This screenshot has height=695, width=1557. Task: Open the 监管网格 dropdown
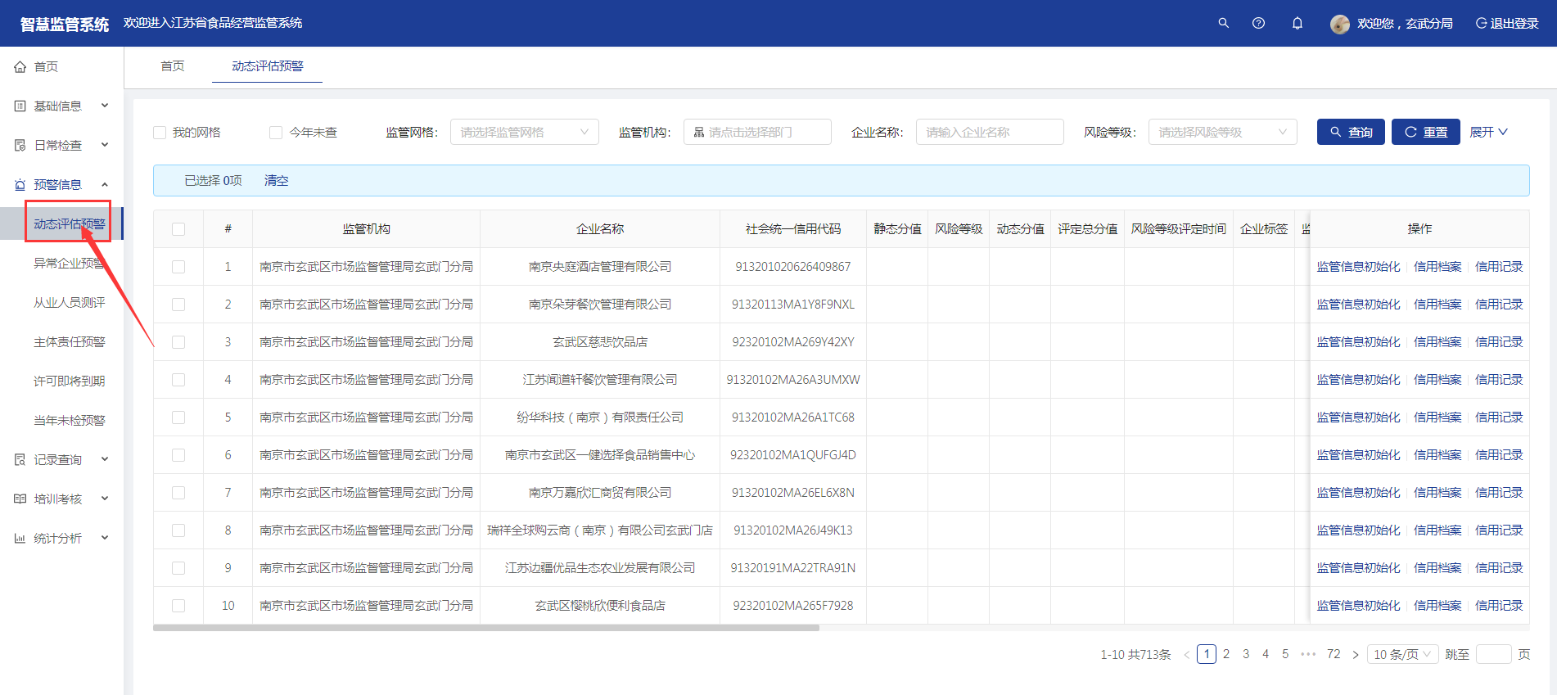point(524,133)
